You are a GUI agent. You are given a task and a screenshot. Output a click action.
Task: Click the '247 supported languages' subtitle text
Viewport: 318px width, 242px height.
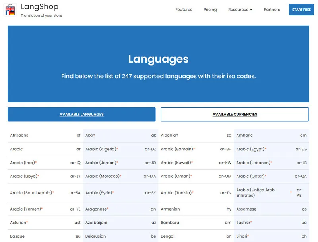coord(158,76)
